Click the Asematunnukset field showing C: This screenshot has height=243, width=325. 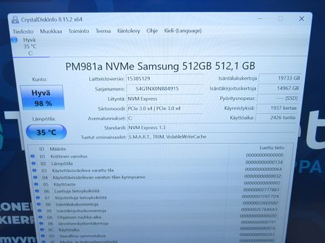coord(165,118)
